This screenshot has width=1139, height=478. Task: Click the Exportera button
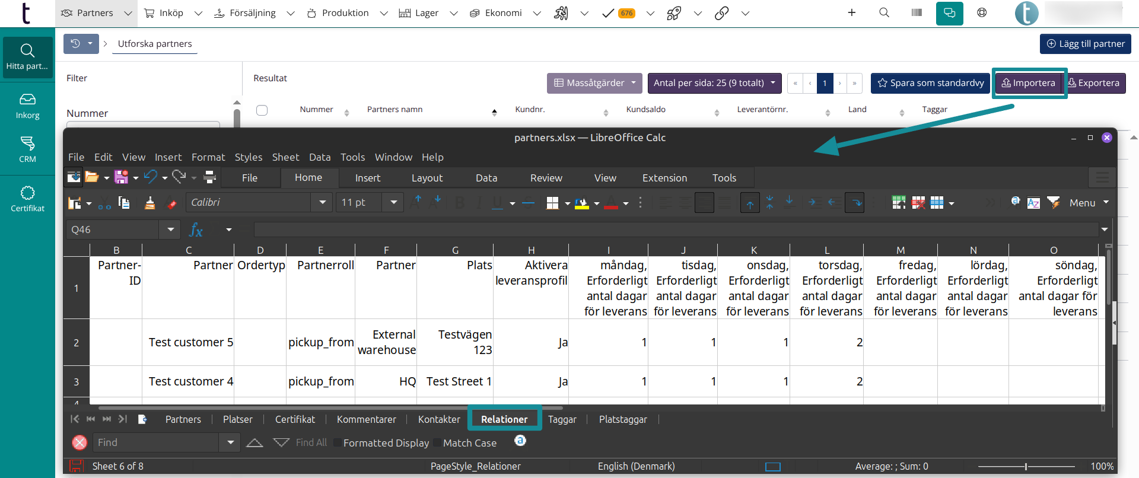1093,83
